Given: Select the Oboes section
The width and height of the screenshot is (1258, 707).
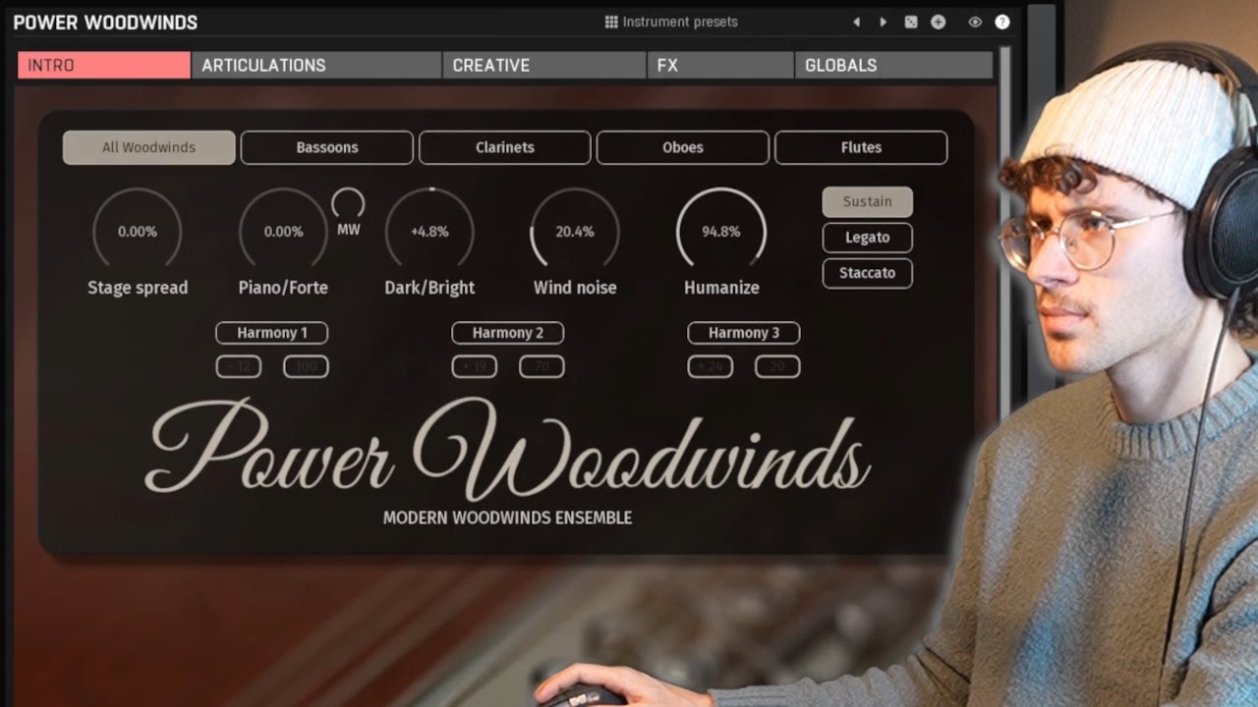Looking at the screenshot, I should click(683, 147).
